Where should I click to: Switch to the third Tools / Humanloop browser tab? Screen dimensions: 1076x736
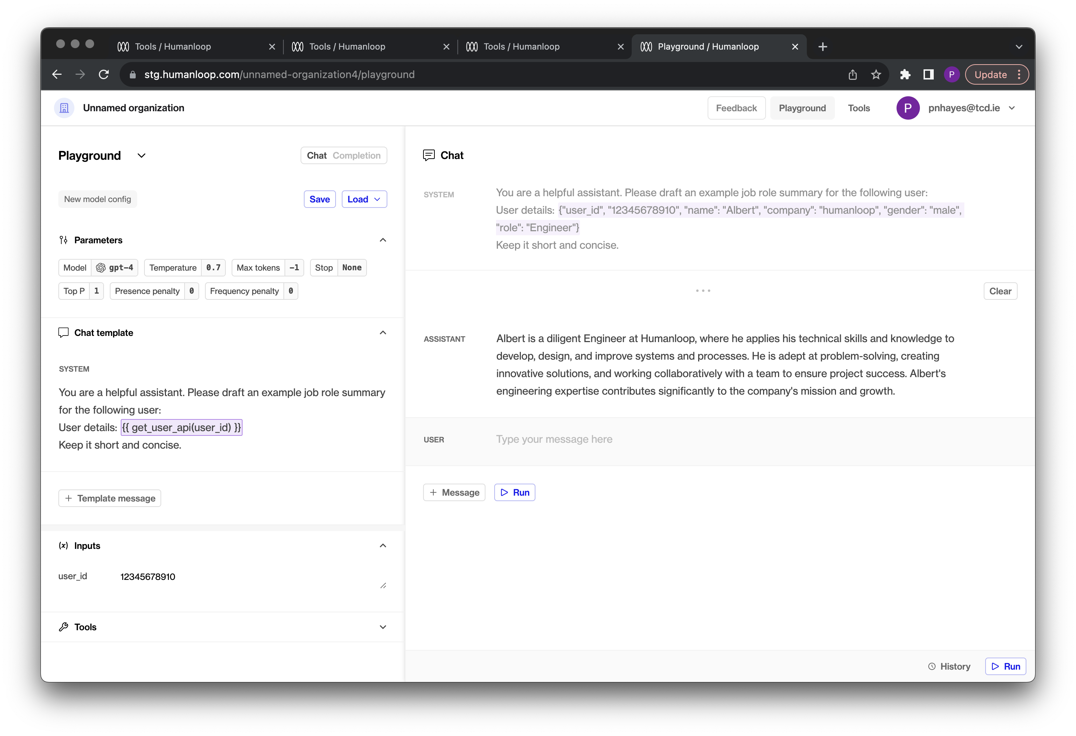(x=544, y=47)
